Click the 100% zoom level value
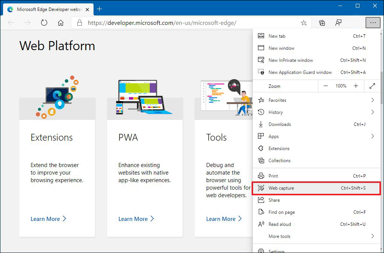 (x=341, y=86)
